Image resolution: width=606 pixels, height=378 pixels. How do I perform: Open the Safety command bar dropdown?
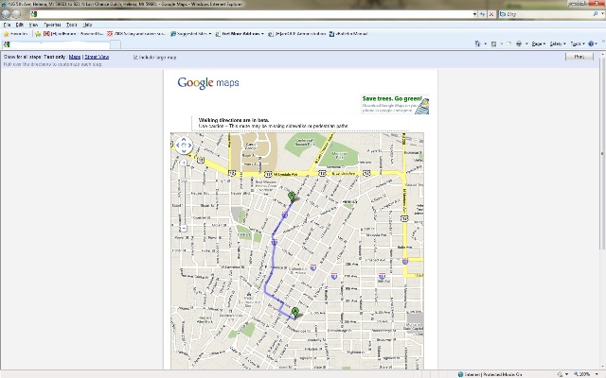pyautogui.click(x=558, y=44)
